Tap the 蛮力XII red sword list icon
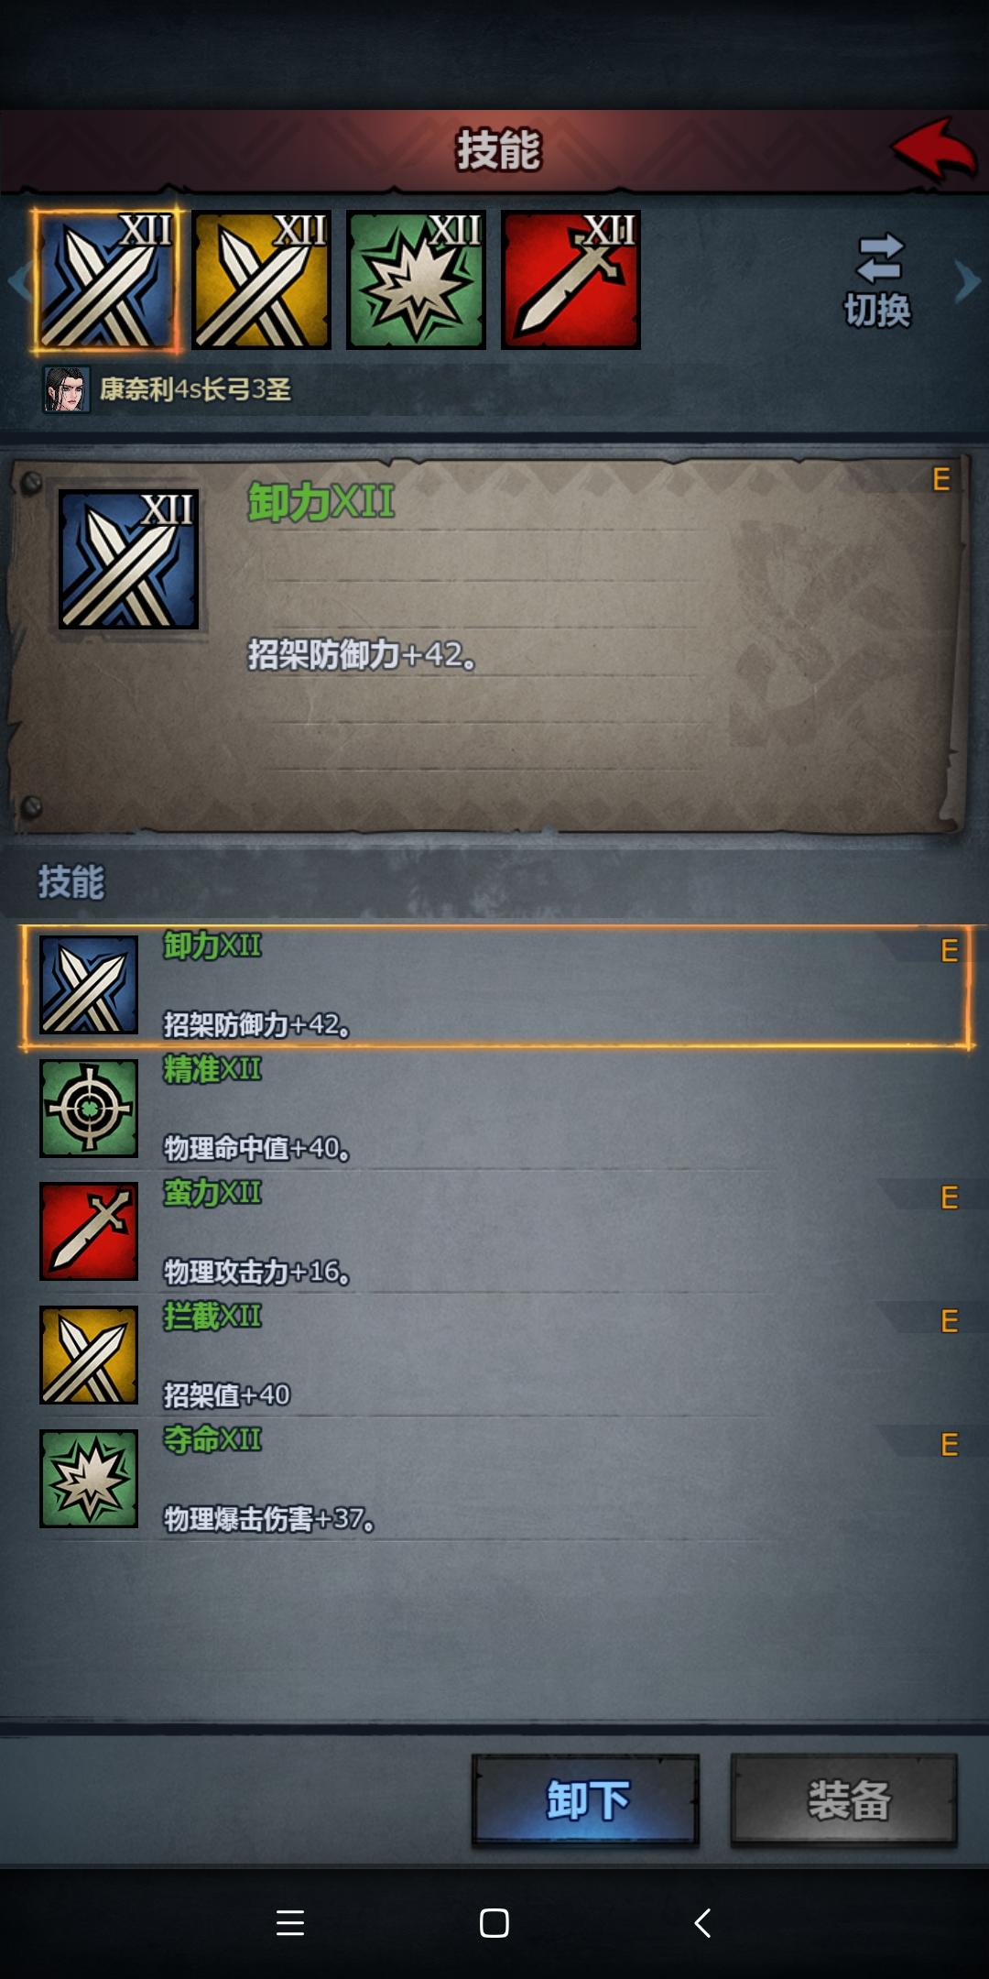Viewport: 989px width, 1979px height. coord(89,1231)
